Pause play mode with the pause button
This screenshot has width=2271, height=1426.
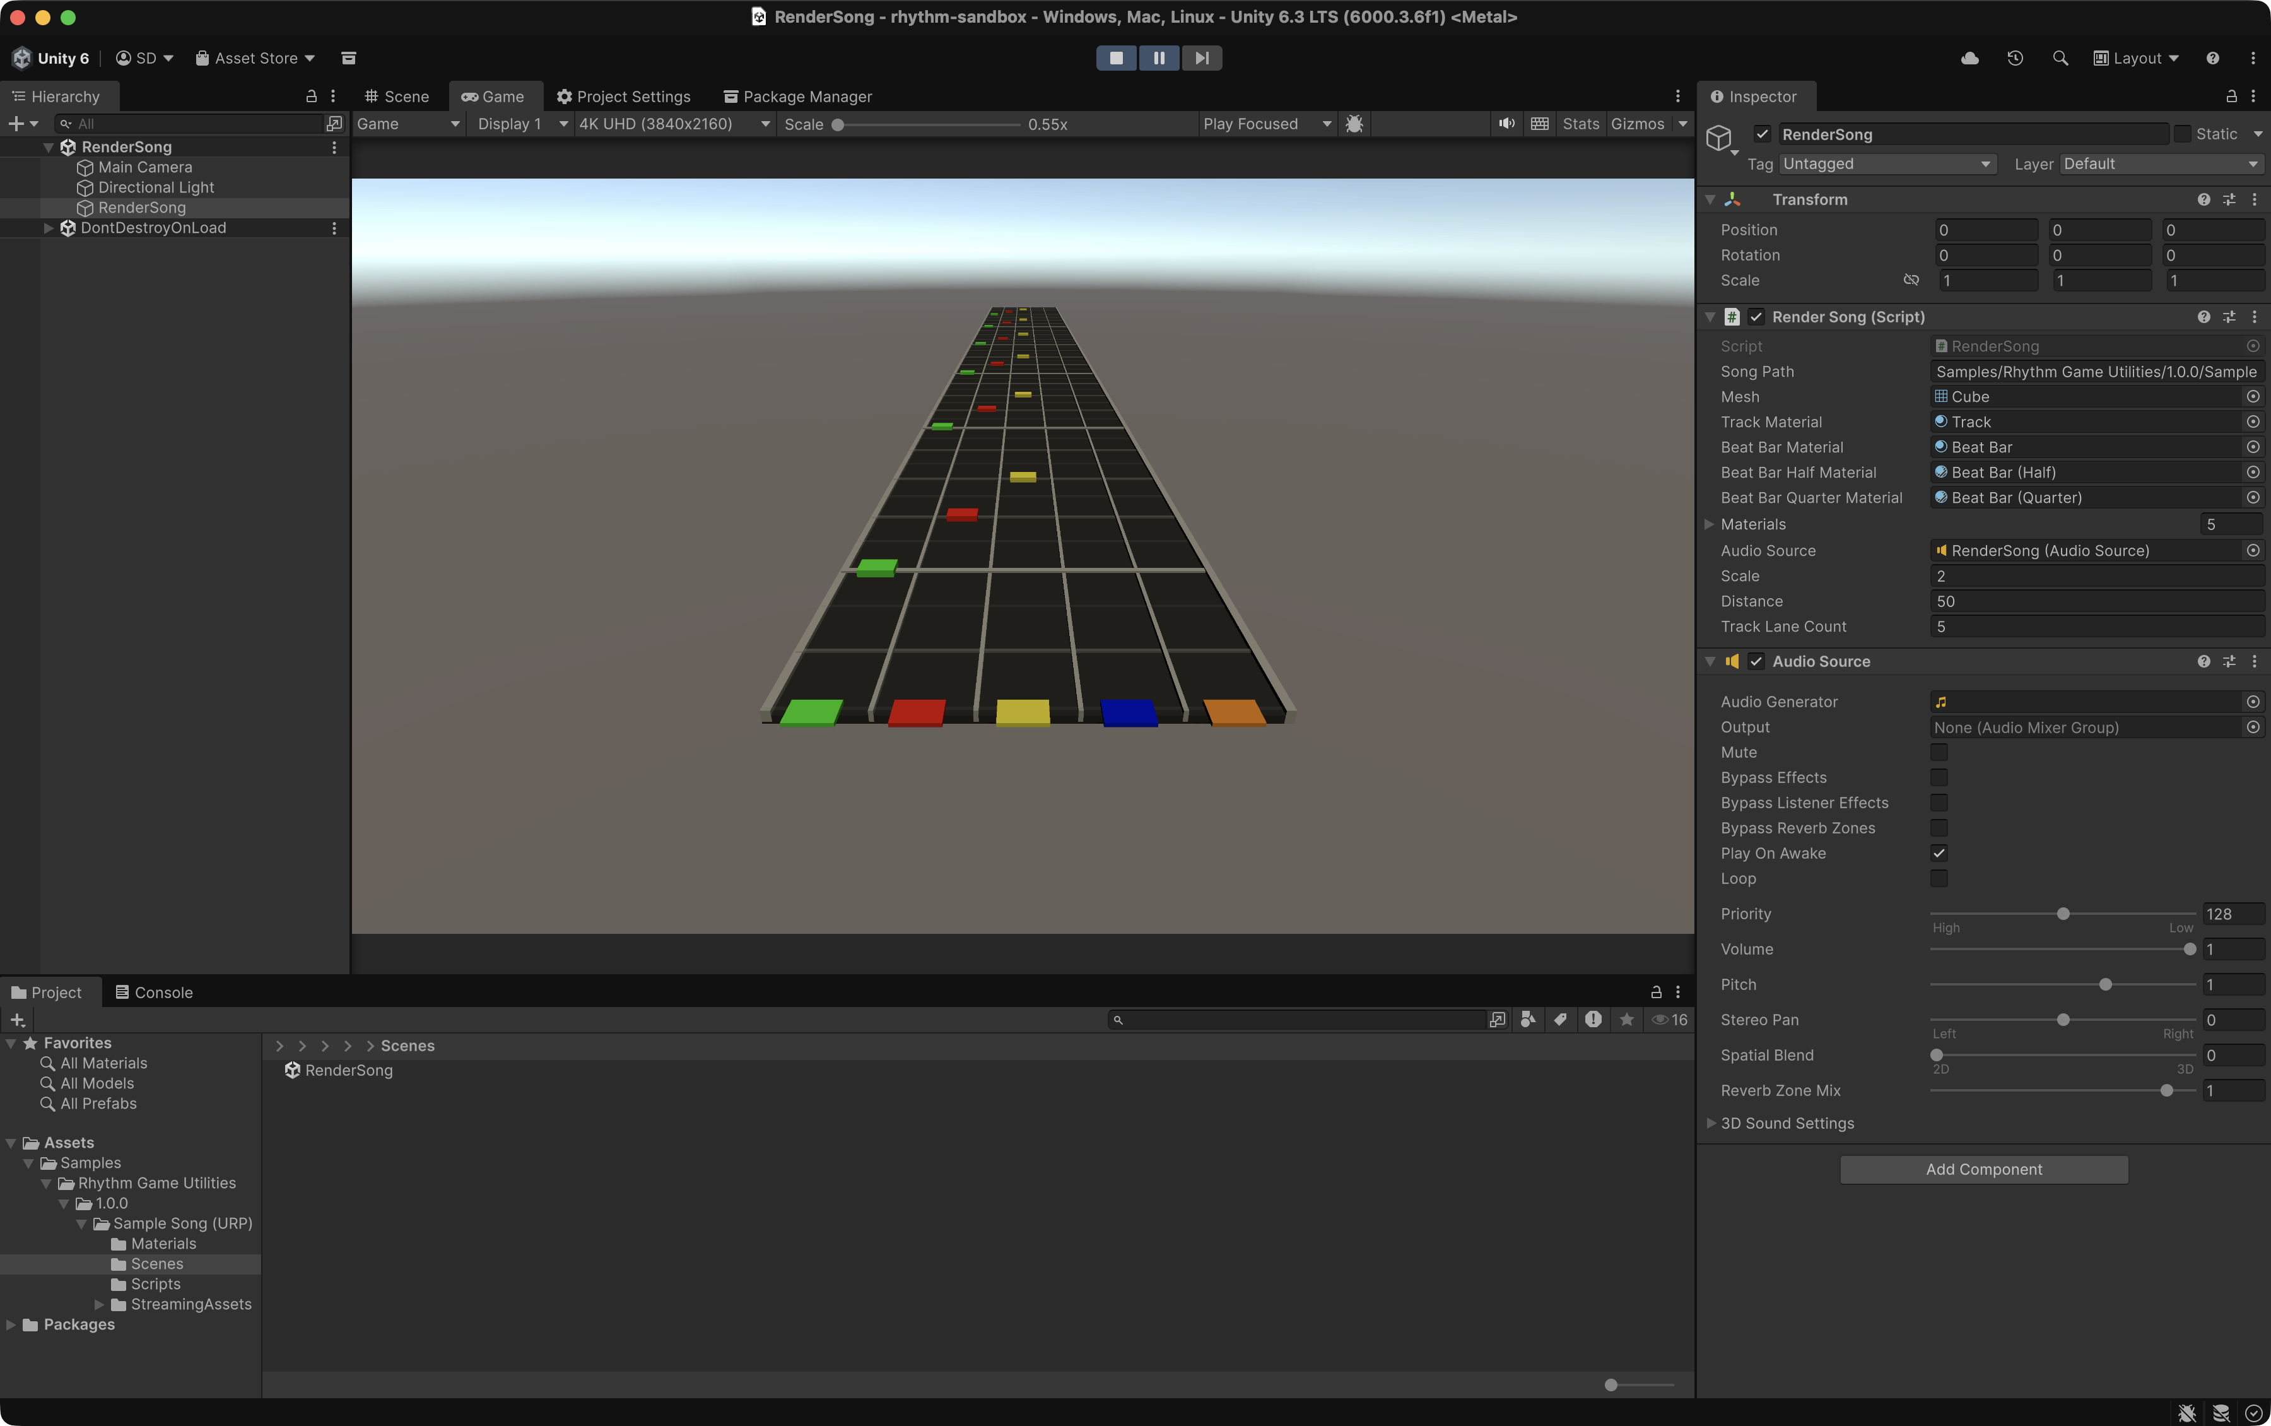coord(1159,57)
